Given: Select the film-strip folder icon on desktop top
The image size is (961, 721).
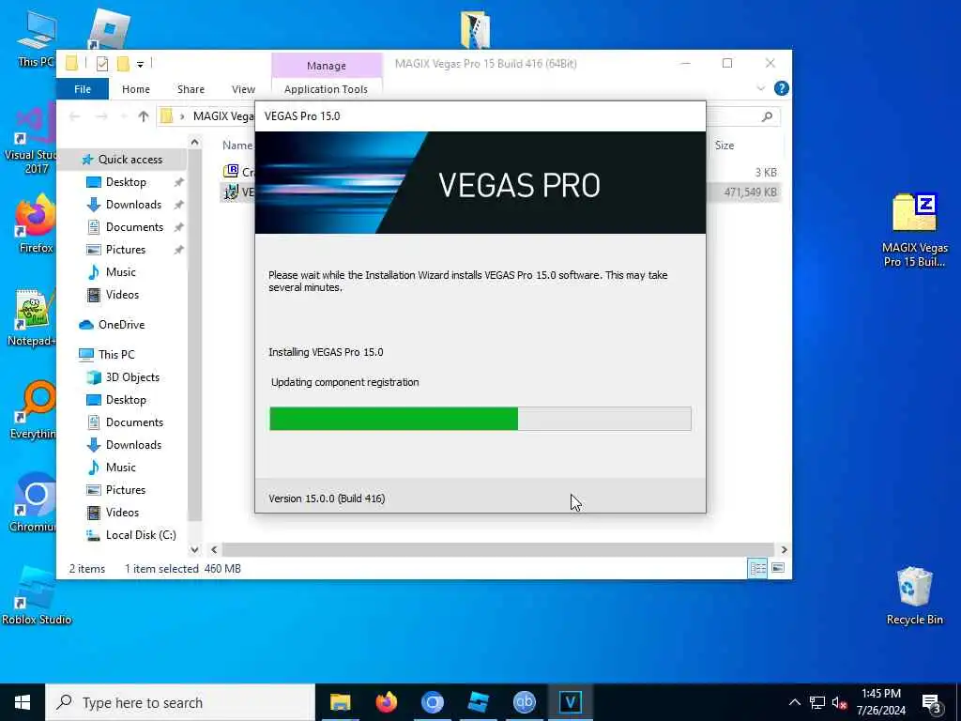Looking at the screenshot, I should (476, 29).
